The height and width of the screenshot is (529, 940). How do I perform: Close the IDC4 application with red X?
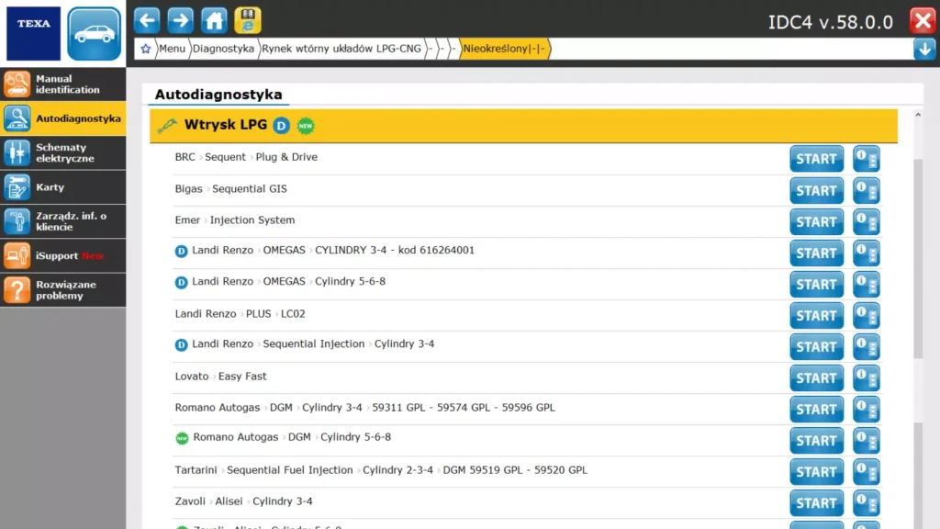coord(922,21)
